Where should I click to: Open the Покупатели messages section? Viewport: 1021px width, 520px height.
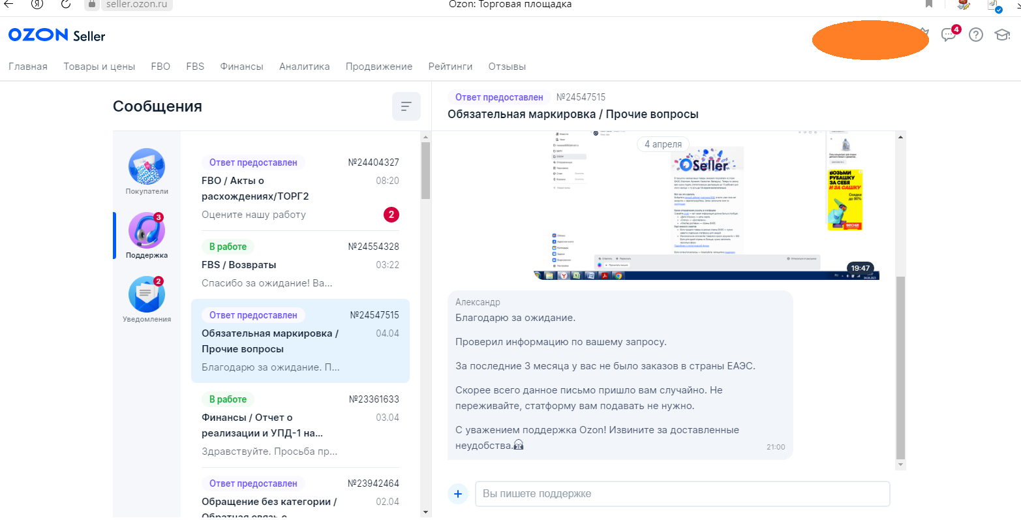(147, 167)
